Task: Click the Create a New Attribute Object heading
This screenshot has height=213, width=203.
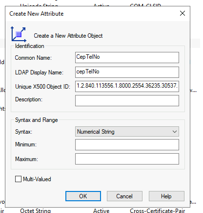Action: [x=68, y=36]
